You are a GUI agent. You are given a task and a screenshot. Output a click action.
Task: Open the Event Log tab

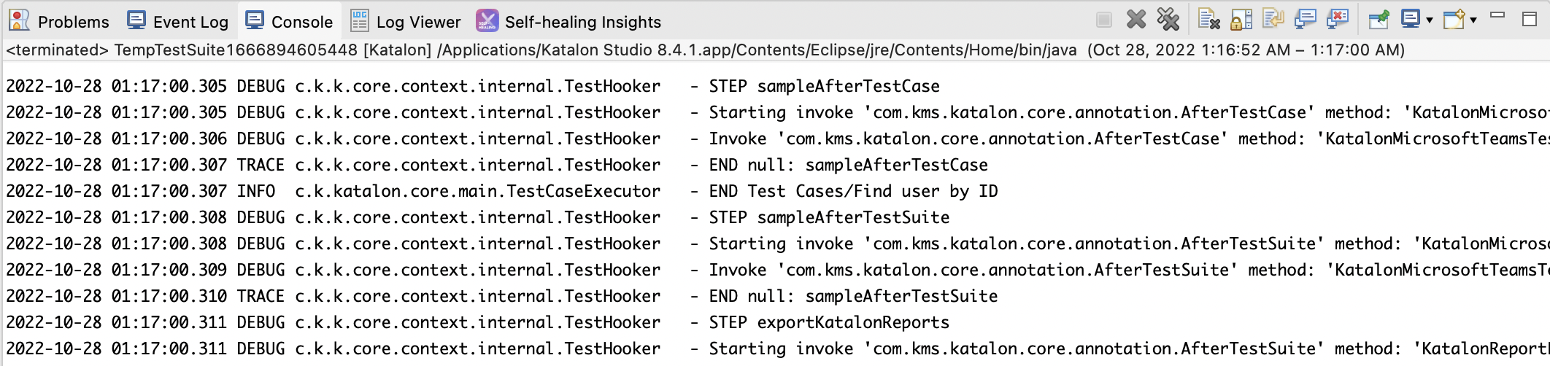[177, 22]
